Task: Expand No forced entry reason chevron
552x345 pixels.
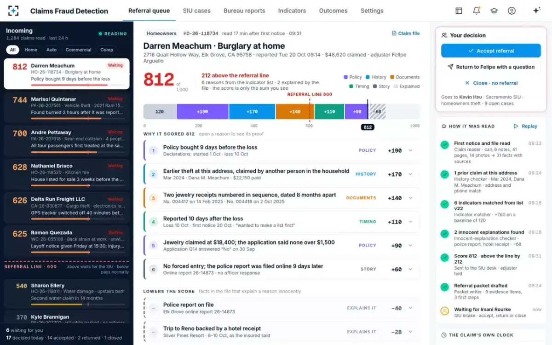Action: 410,269
